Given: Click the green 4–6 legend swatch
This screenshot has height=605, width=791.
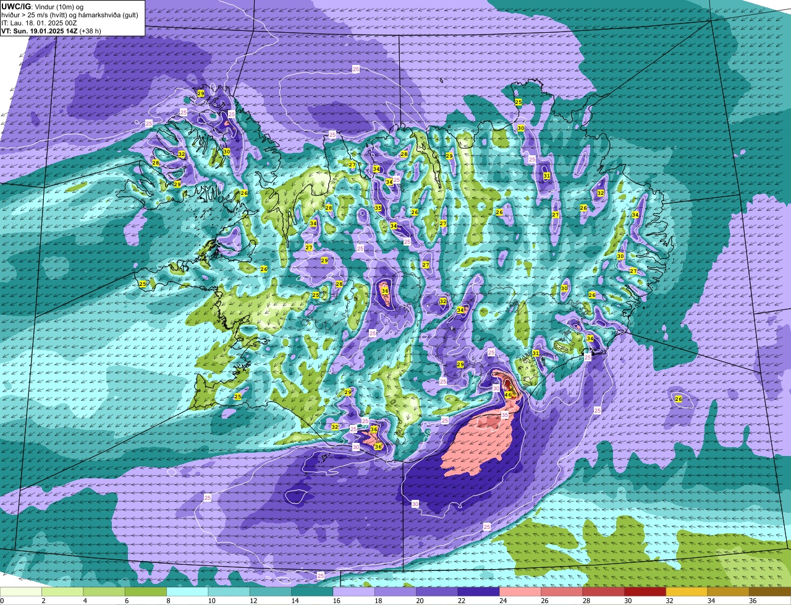Looking at the screenshot, I should pyautogui.click(x=104, y=592).
